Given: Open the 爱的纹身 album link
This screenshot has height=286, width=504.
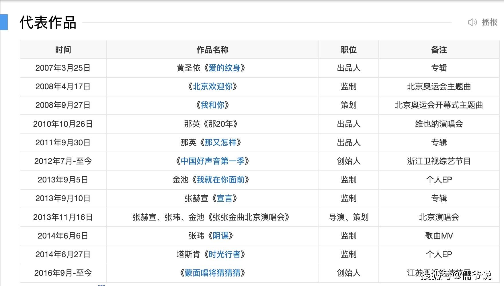Looking at the screenshot, I should pyautogui.click(x=224, y=68).
